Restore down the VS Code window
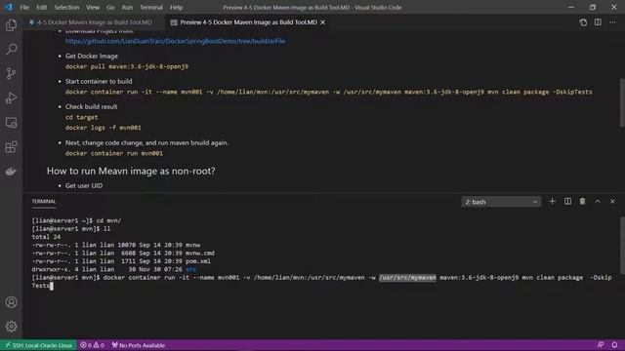625x351 pixels. (593, 7)
